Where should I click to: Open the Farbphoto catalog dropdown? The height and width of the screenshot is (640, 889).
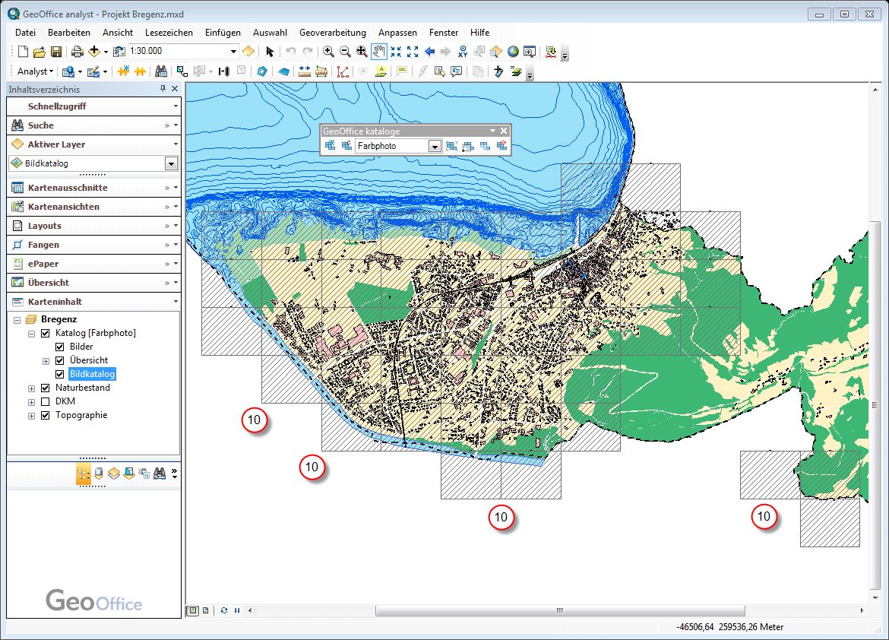coord(435,146)
